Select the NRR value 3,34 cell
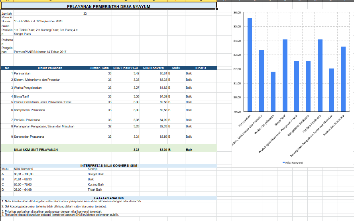The height and width of the screenshot is (221, 354). 126,137
